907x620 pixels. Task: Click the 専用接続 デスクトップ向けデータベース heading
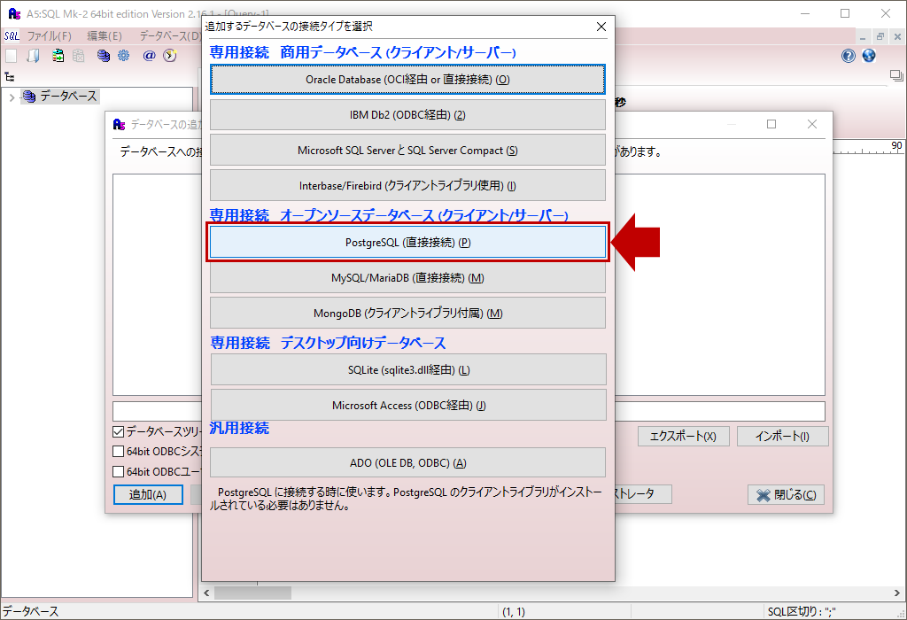pos(328,343)
